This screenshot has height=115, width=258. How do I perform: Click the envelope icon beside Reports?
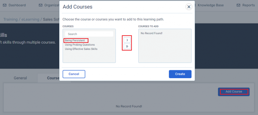click(x=238, y=5)
